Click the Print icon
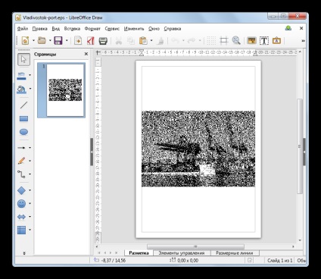Screen dimensions: 321x279 tap(103, 40)
